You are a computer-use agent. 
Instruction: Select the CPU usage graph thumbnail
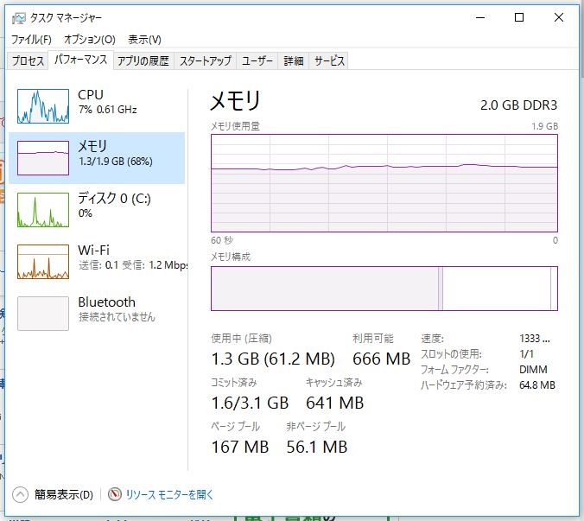click(x=42, y=106)
